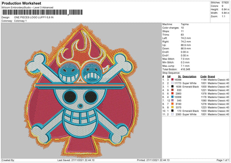
Task: Select the black swatch in the 1636-stitch row
Action: 172,86
